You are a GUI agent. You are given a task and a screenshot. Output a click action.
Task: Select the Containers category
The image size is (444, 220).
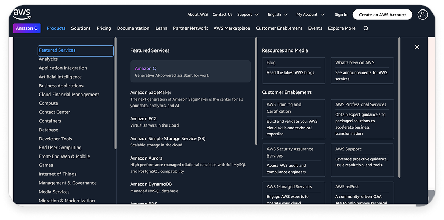tap(50, 121)
